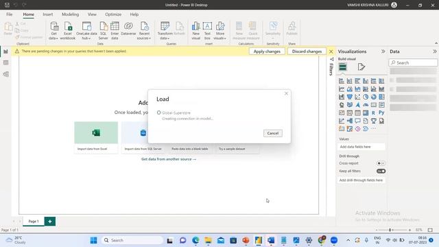This screenshot has height=247, width=439.
Task: Select the Stacked bar chart visual
Action: [x=342, y=81]
